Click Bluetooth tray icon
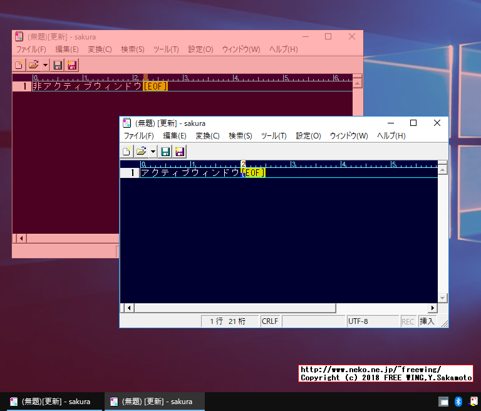The width and height of the screenshot is (481, 411). (458, 401)
